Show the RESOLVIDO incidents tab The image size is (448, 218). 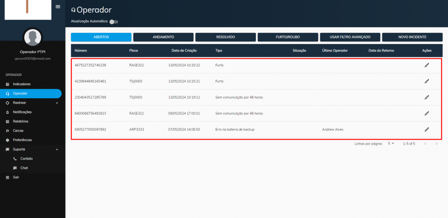(x=226, y=37)
